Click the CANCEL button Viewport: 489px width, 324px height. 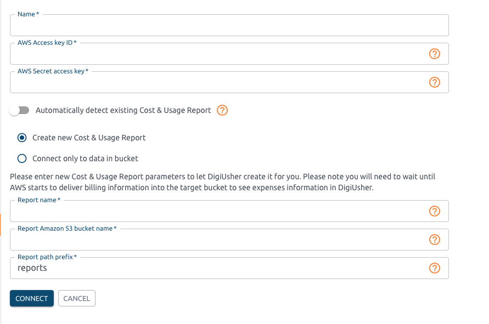point(77,298)
